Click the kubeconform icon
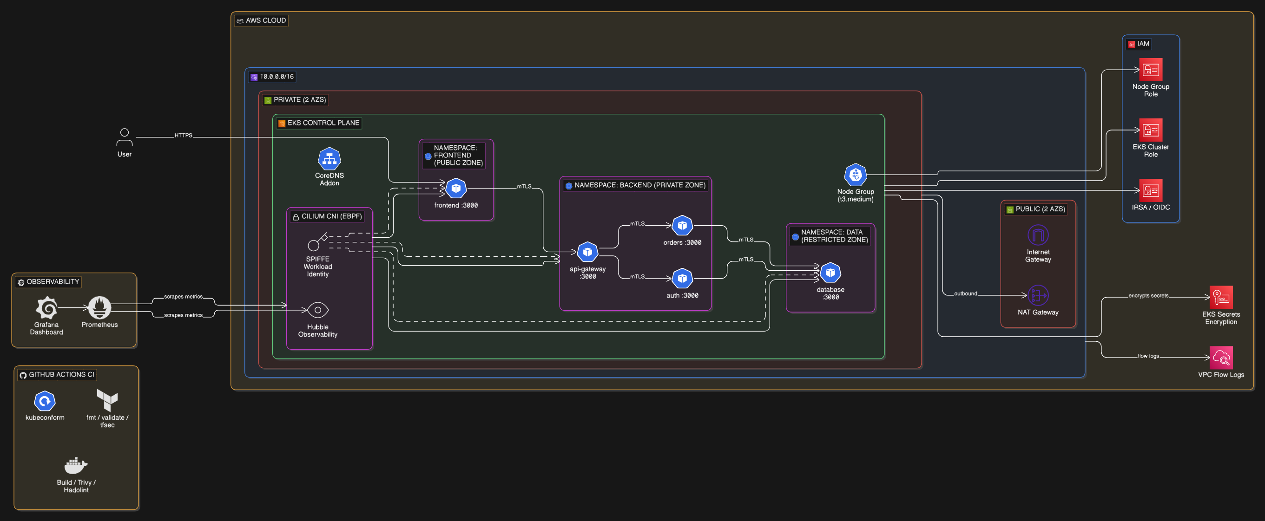1265x521 pixels. tap(45, 401)
